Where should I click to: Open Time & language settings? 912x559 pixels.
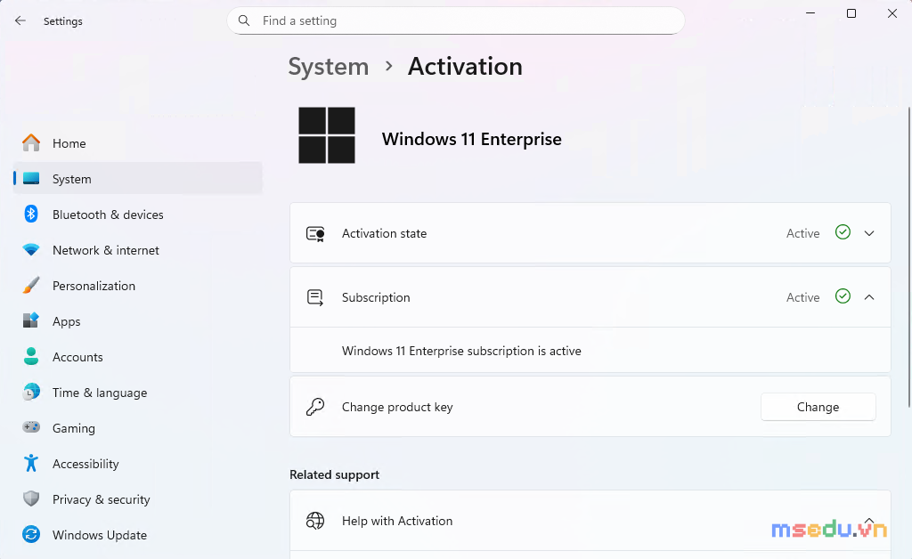coord(138,393)
